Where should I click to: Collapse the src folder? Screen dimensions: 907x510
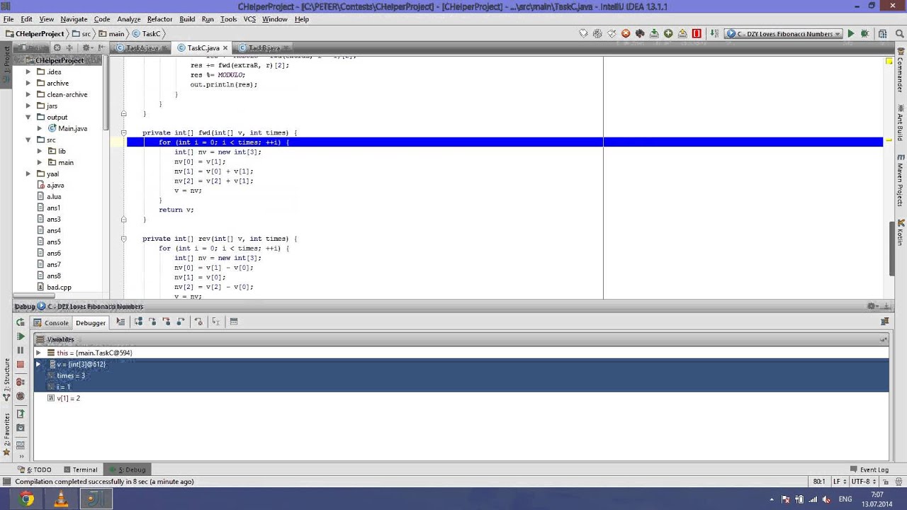tap(28, 140)
